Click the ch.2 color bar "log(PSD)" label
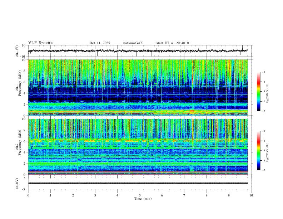 [267, 152]
